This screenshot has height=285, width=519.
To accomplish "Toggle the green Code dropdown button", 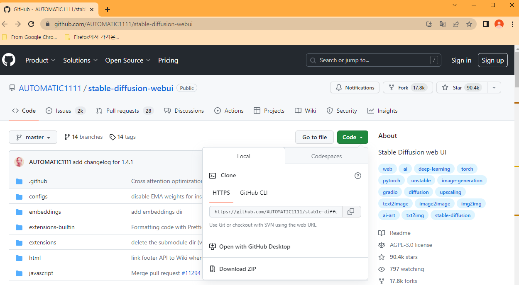I will click(353, 137).
